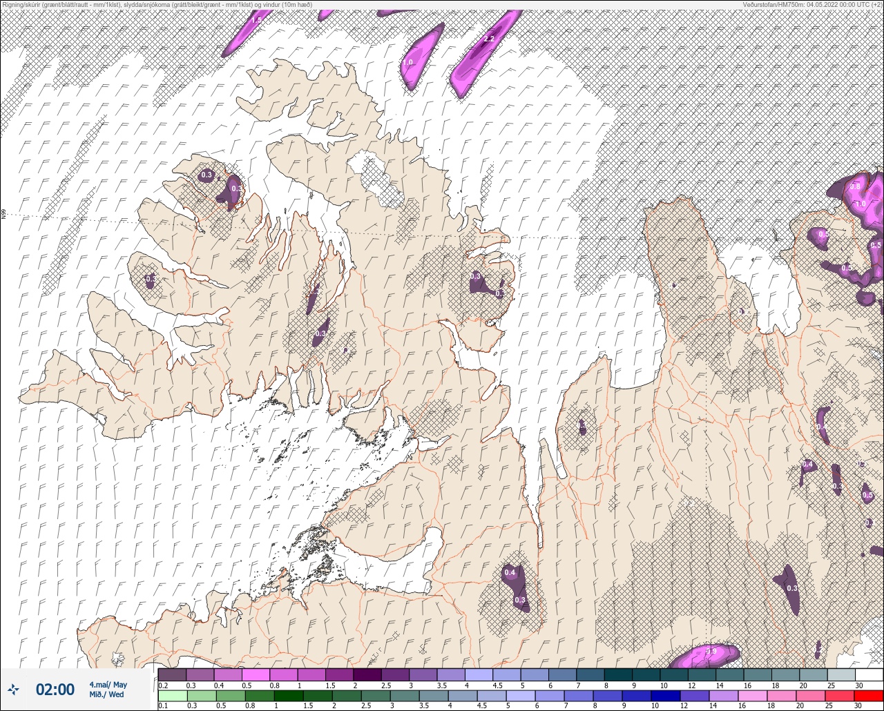The width and height of the screenshot is (884, 711).
Task: Select lower legend swatch labeled 25
Action: coord(841,696)
